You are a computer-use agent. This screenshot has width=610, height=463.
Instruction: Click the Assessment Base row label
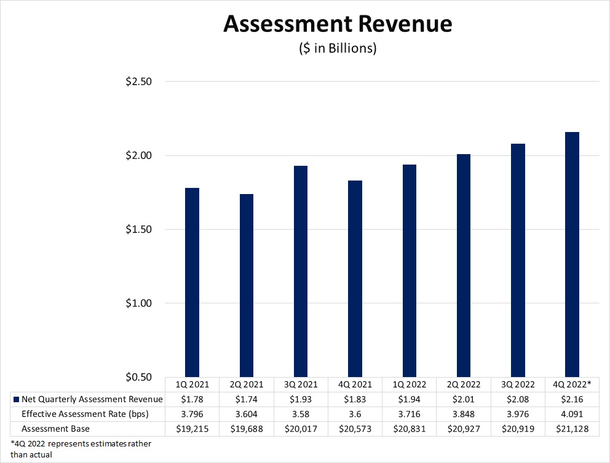pos(56,429)
